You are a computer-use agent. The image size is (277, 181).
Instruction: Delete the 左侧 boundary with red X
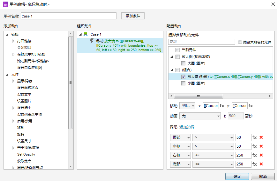pos(261,146)
